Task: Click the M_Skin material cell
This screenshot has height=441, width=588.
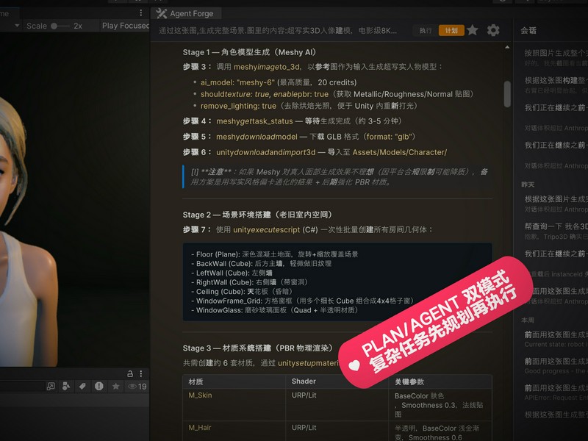Action: pos(200,395)
